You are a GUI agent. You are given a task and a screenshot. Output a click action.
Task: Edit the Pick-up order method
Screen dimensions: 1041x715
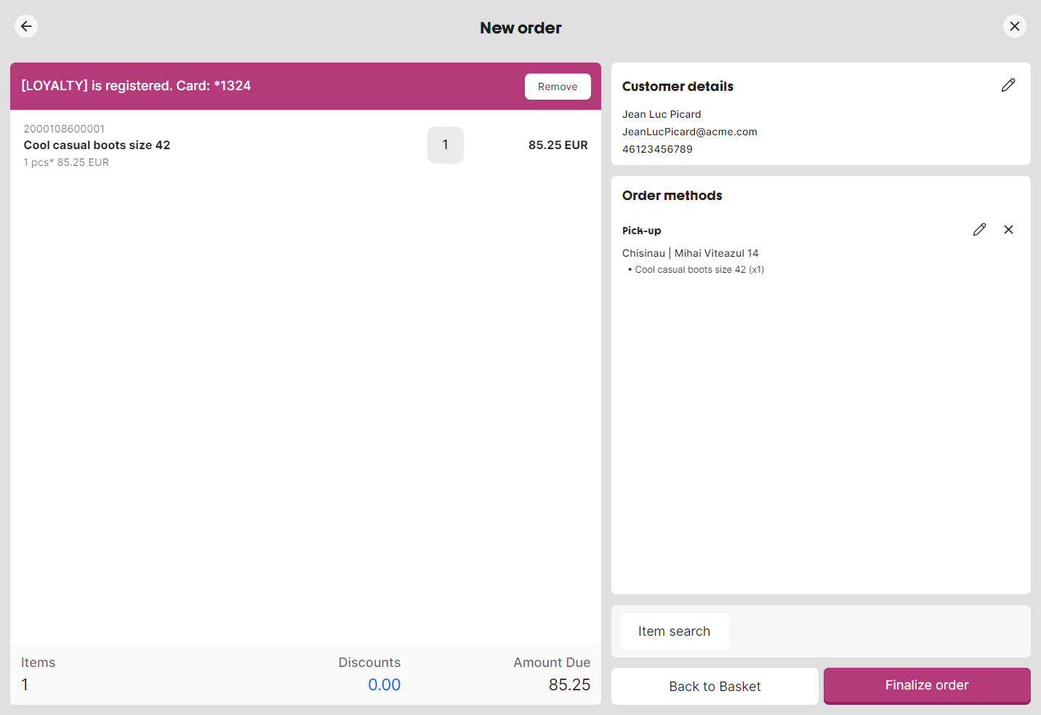point(979,229)
